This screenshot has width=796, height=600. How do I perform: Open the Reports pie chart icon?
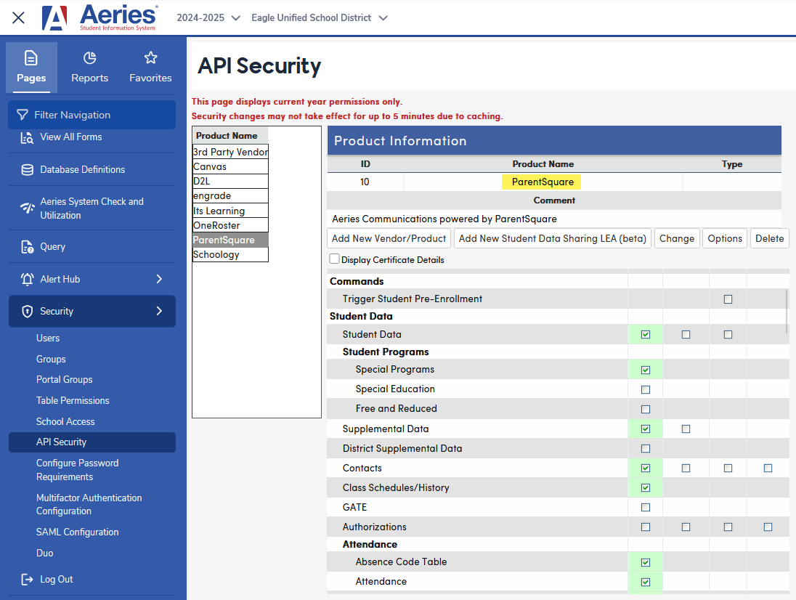[x=90, y=58]
